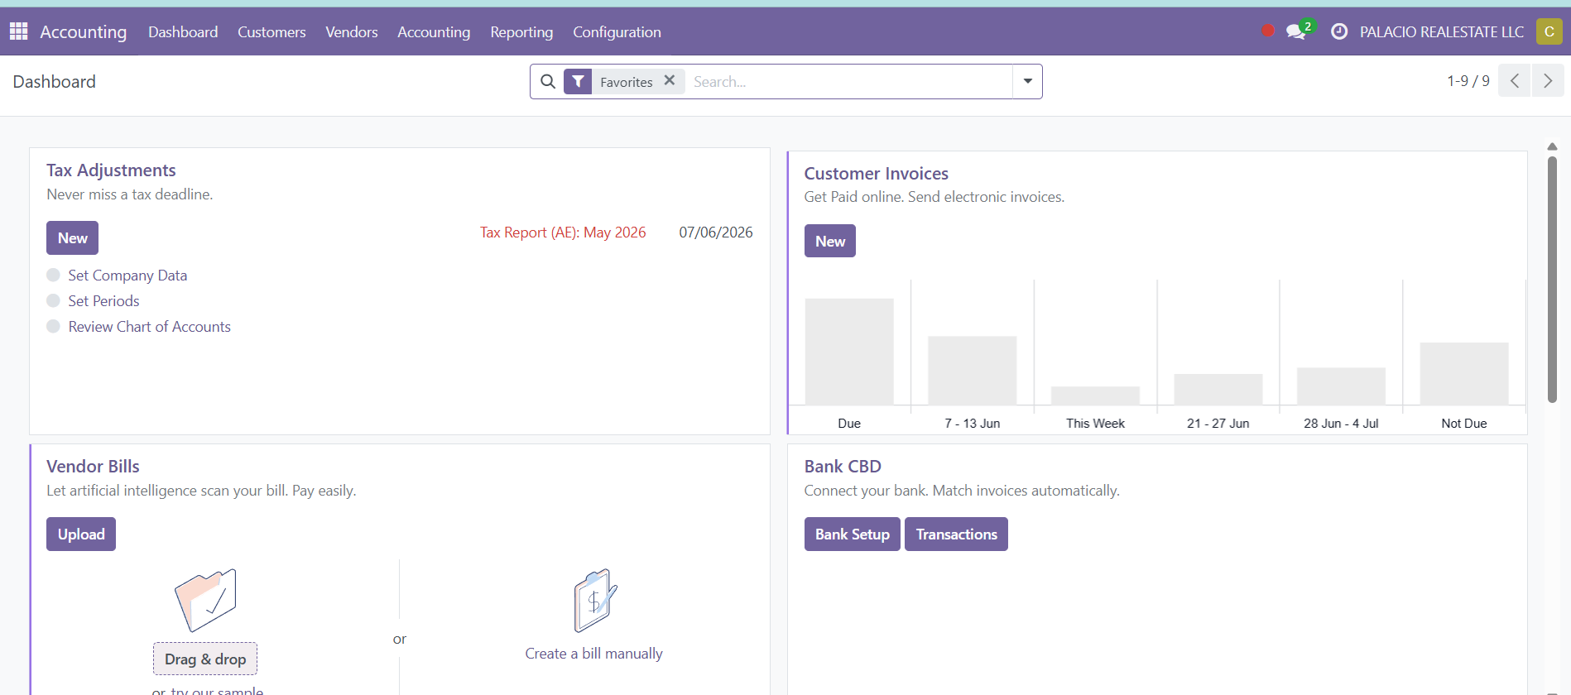The height and width of the screenshot is (695, 1571).
Task: Click the dashboard vertical scrollbar
Action: [1552, 279]
